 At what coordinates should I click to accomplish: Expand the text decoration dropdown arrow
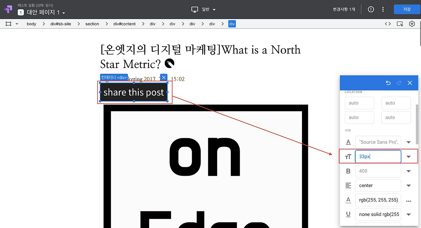pos(409,215)
